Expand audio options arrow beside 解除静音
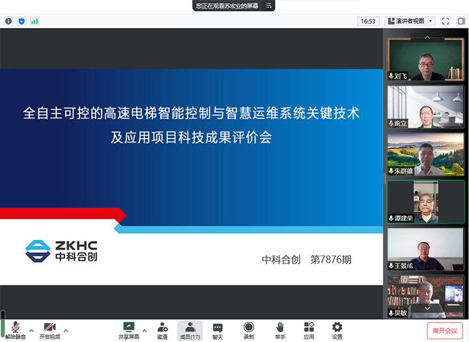The image size is (469, 342). 31,331
